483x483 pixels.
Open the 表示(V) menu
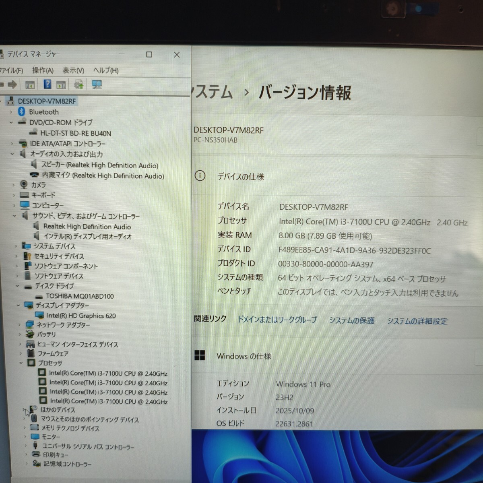tap(73, 70)
